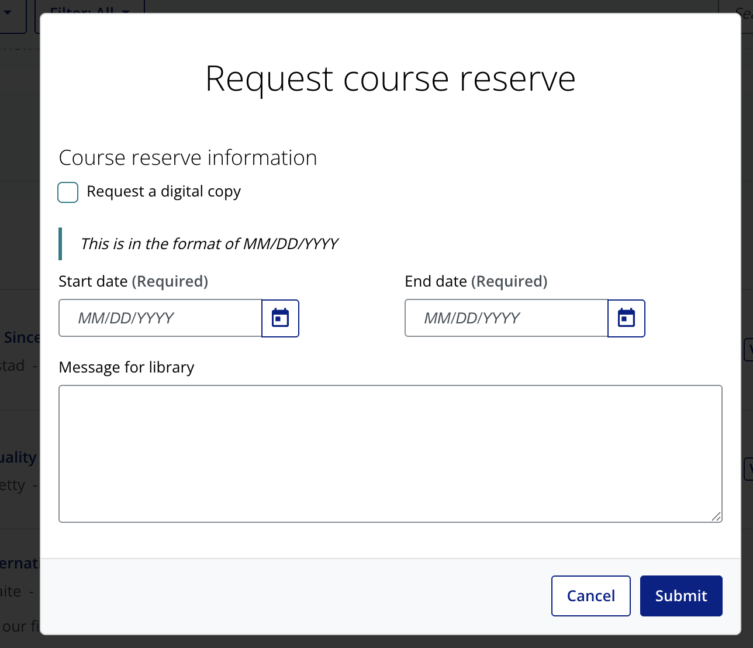Click the 'Request course reserve' heading

coord(391,79)
